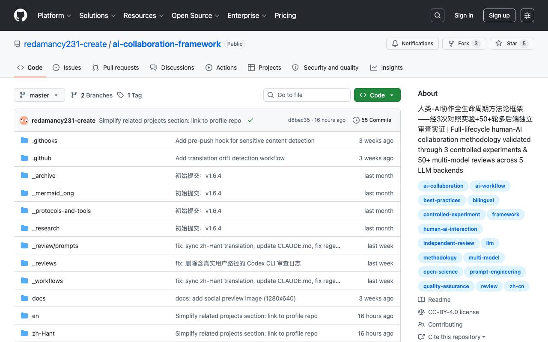Open the redamancy231-create owner profile link
This screenshot has width=548, height=342.
click(x=66, y=44)
